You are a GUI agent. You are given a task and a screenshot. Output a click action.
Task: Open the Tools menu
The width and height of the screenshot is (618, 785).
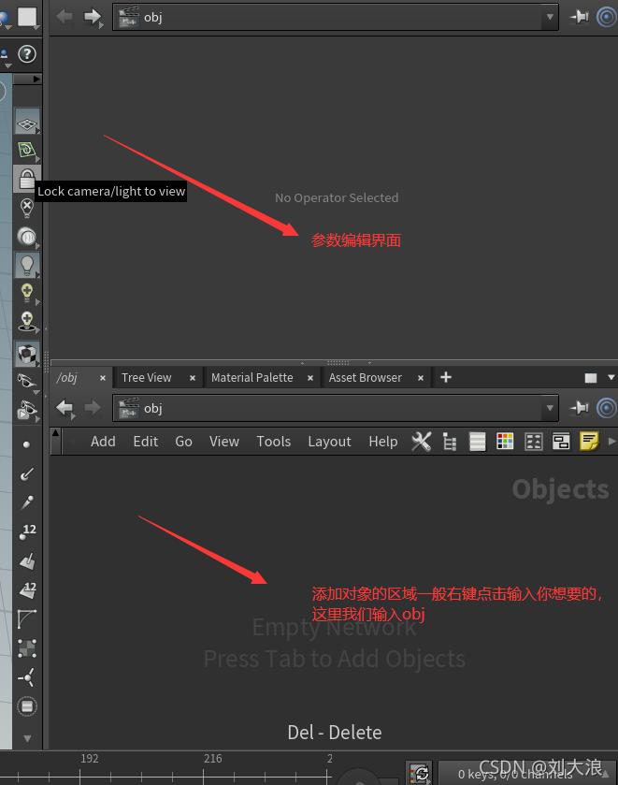(274, 441)
